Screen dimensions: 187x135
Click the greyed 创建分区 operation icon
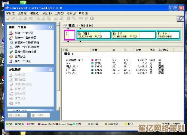(11, 75)
